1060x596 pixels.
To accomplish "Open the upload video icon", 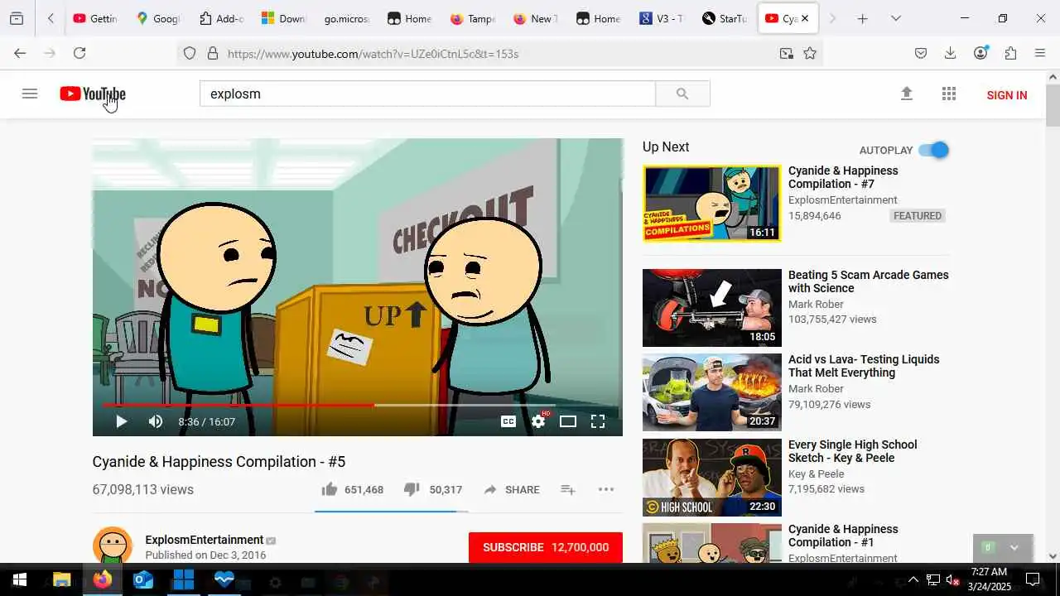I will (x=907, y=94).
